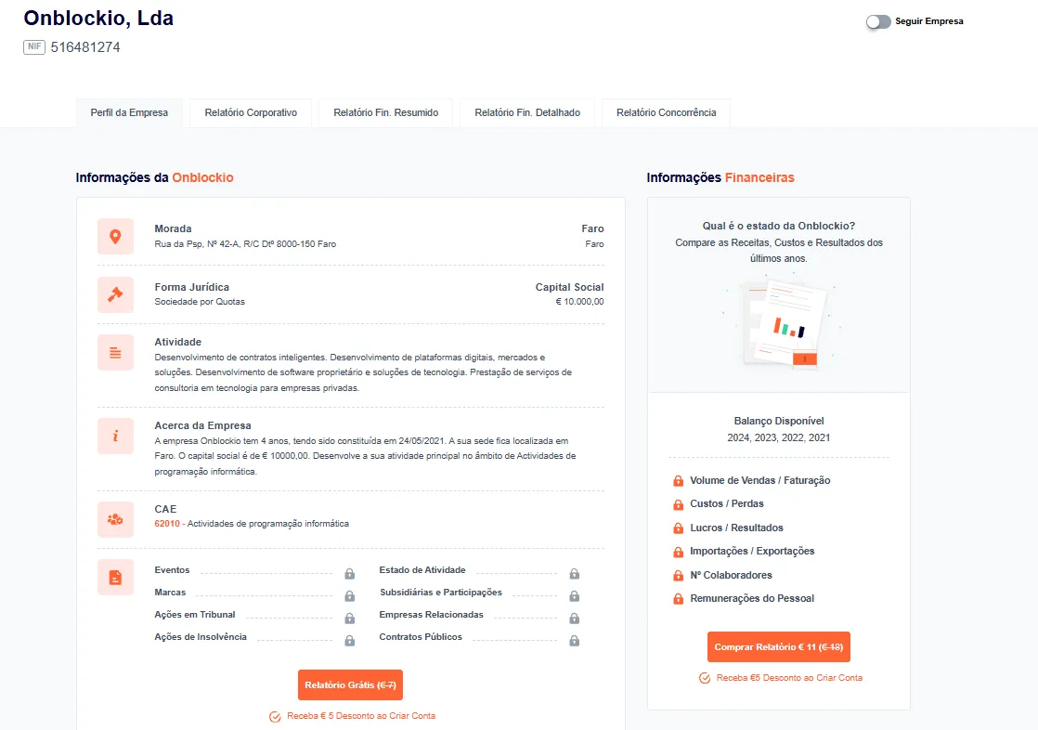Viewport: 1038px width, 730px height.
Task: Click Balanço Disponível years 2024, 2023, 2022, 2021
Action: (778, 437)
